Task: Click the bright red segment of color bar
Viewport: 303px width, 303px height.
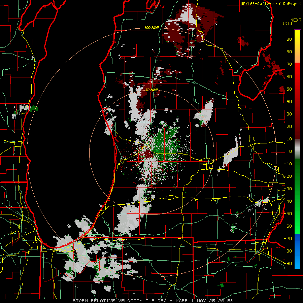Action: pyautogui.click(x=297, y=70)
